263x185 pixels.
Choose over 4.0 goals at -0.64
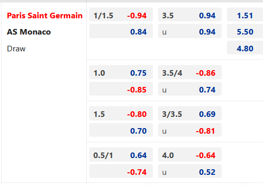pos(190,155)
